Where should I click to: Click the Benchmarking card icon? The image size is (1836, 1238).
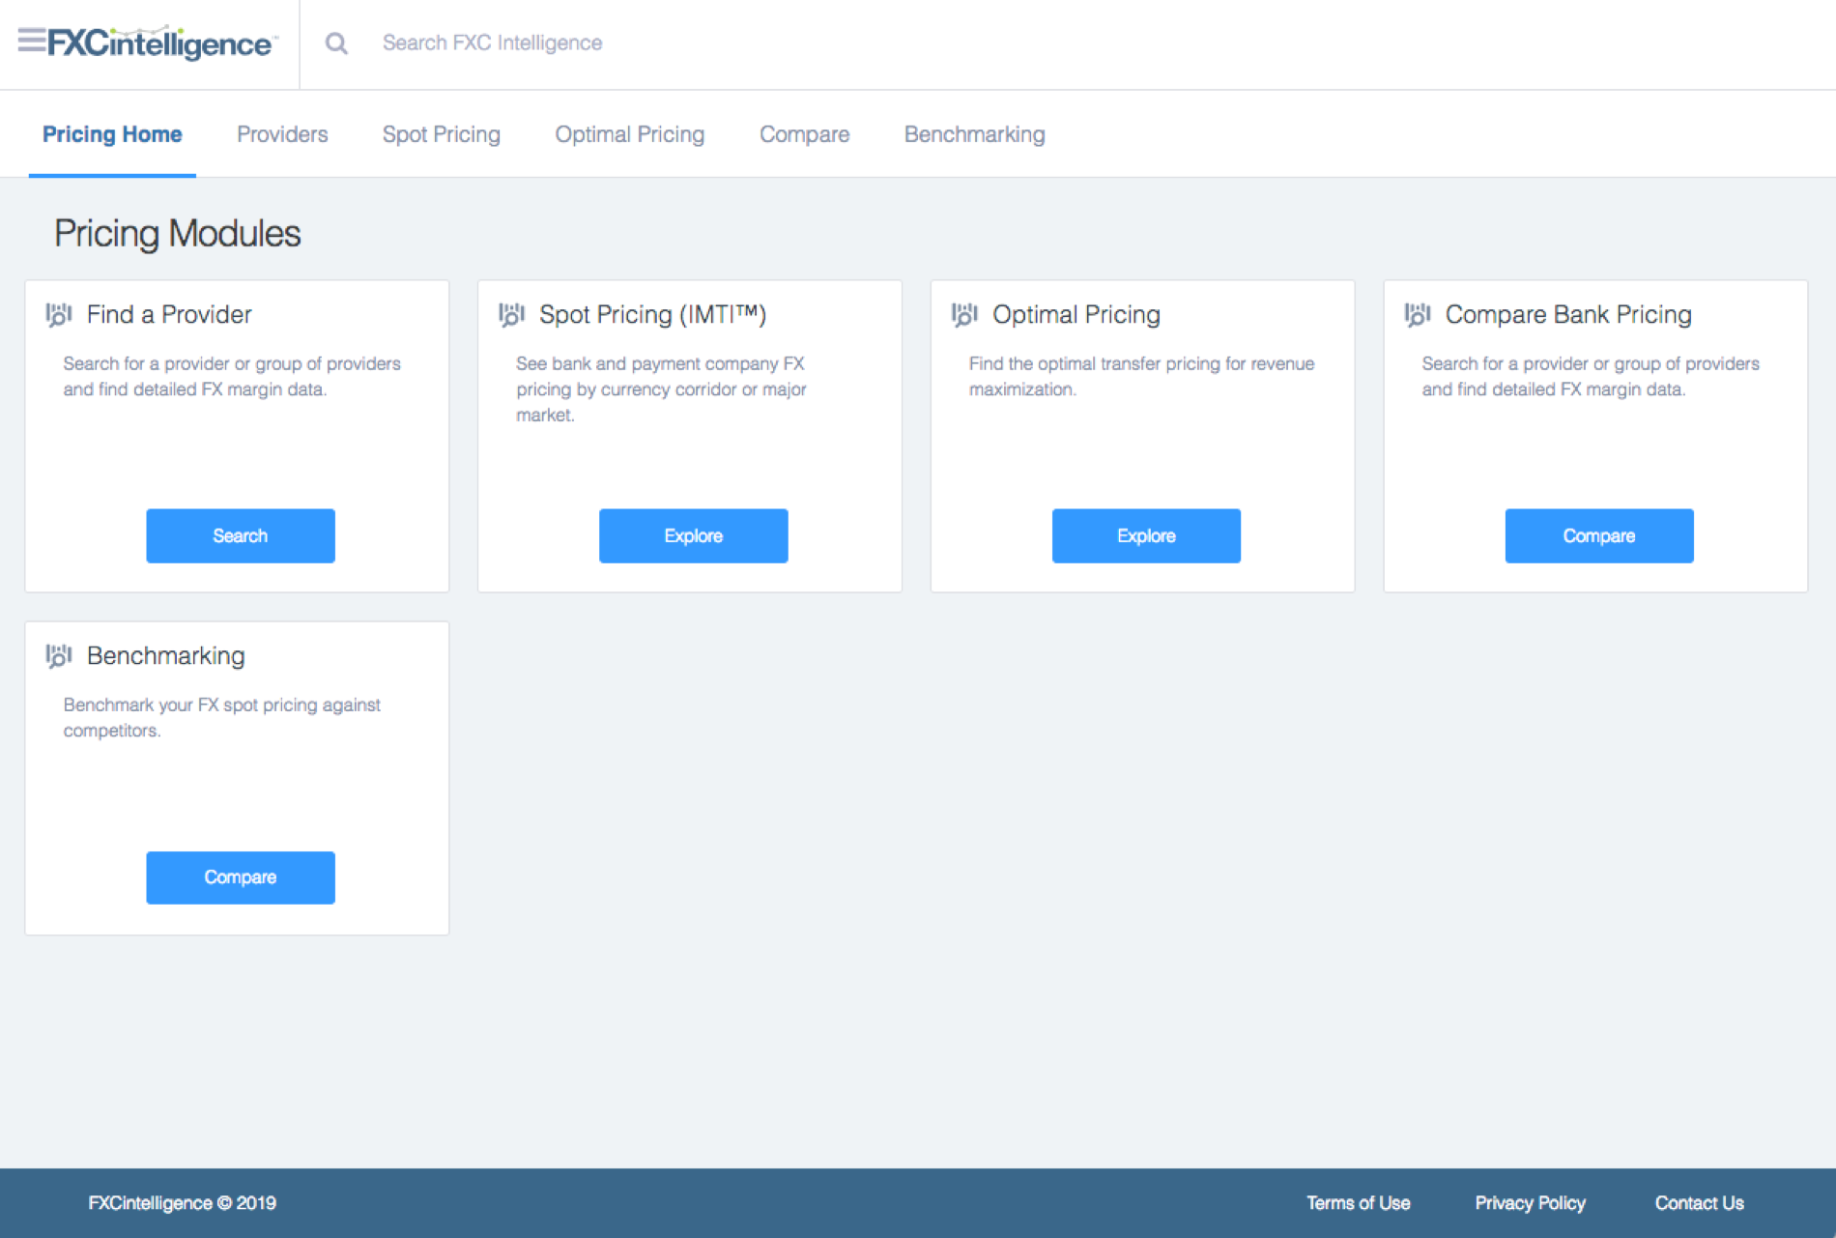coord(59,655)
